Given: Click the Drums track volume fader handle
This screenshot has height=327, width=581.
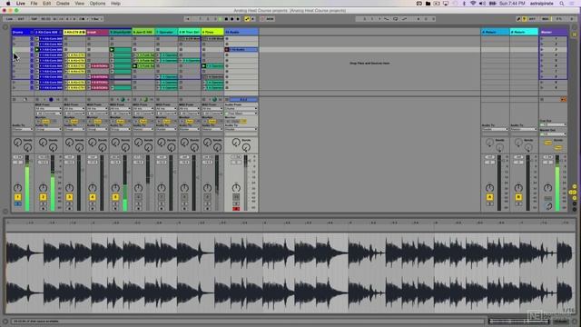Looking at the screenshot, I should [32, 162].
